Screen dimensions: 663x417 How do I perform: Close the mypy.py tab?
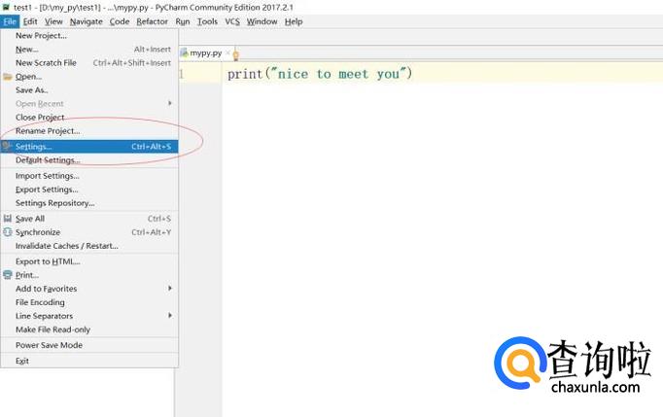[x=227, y=52]
